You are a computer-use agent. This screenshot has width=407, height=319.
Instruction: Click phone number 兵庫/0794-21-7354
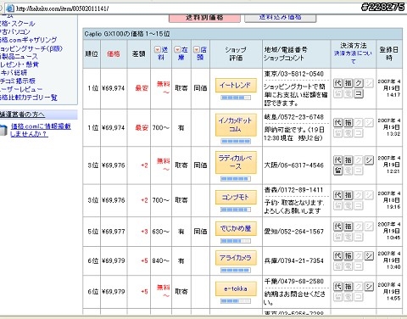293,260
